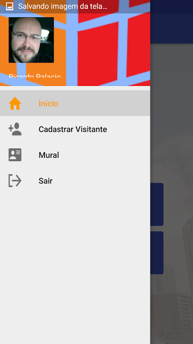This screenshot has width=193, height=344.
Task: Open the Mural text entry
Action: pos(49,155)
